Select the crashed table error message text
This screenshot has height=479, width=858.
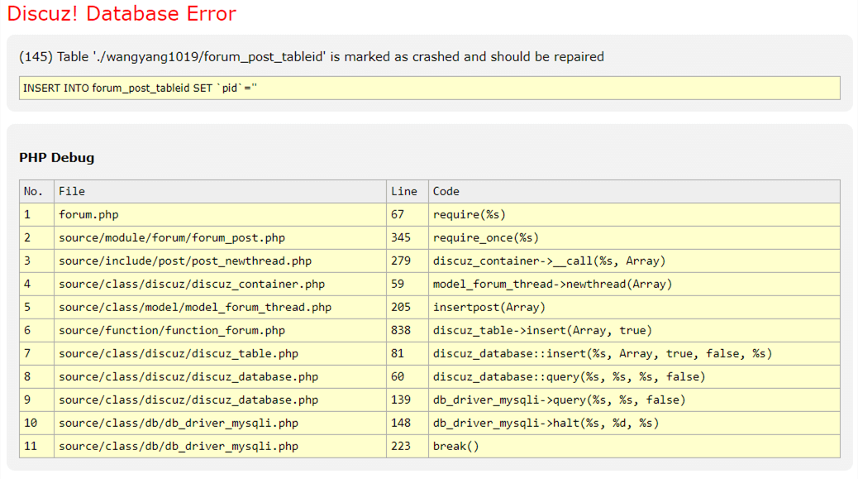point(312,57)
